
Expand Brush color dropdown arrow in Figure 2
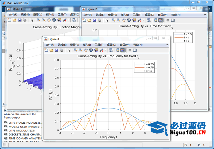tap(143, 20)
